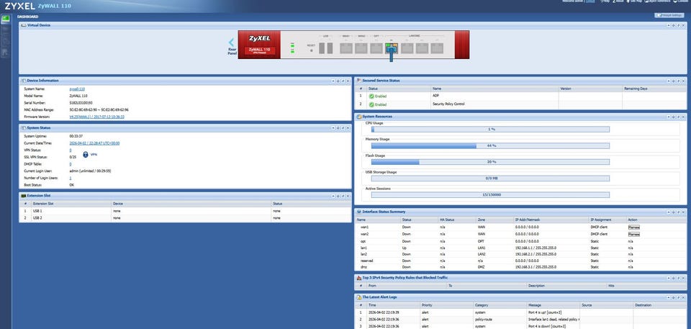Sort alert logs by Priority column header
Screen dimensions: 691x329
pyautogui.click(x=446, y=305)
